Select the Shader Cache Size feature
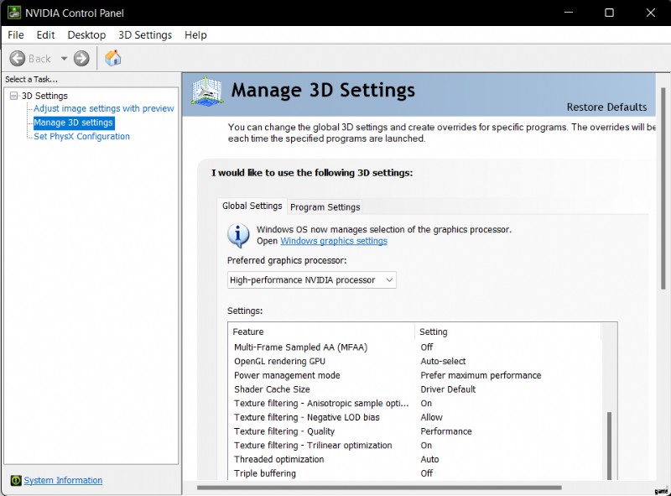Image resolution: width=671 pixels, height=496 pixels. pyautogui.click(x=272, y=389)
